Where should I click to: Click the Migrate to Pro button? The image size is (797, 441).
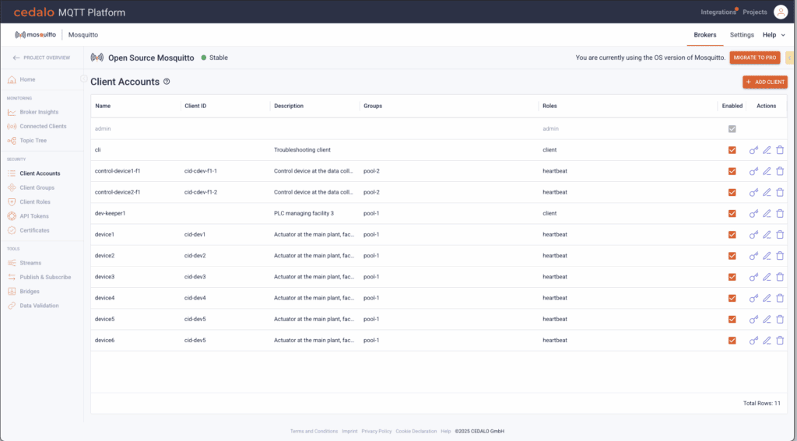(x=755, y=58)
